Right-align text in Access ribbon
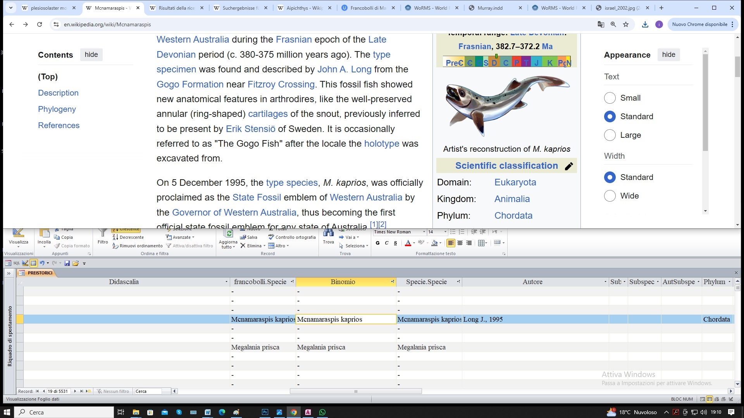The image size is (744, 418). coord(469,243)
